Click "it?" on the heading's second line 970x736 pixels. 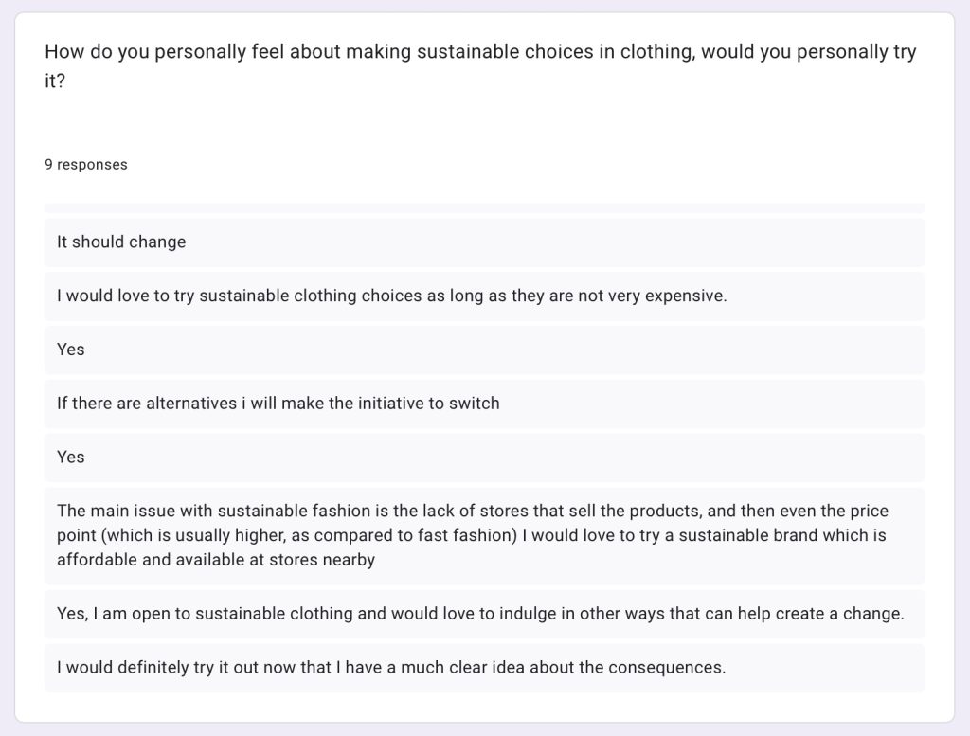pos(55,81)
